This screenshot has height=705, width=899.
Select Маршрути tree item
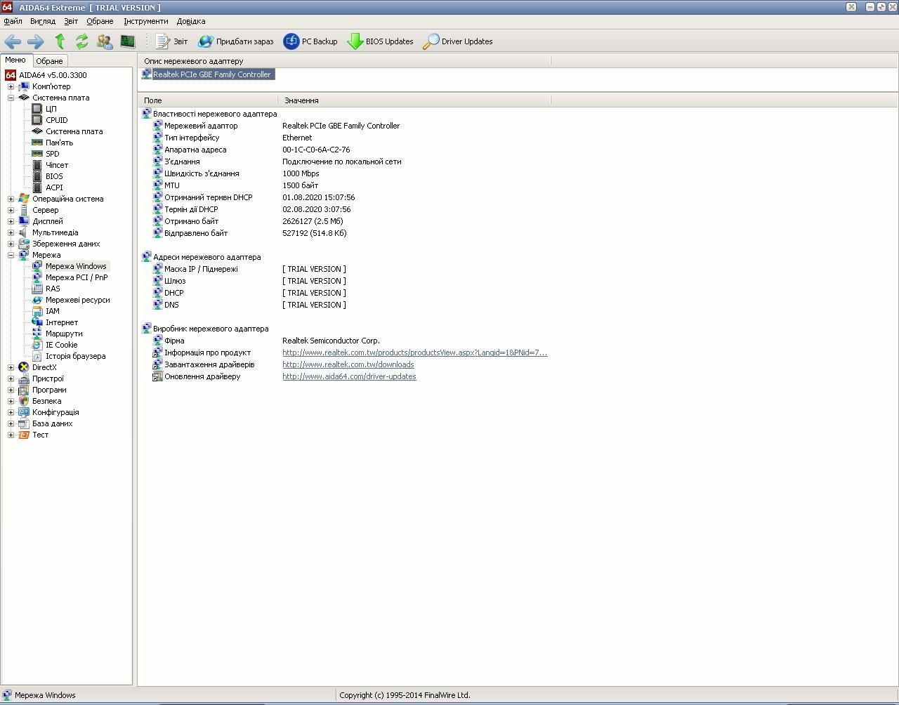(x=64, y=334)
